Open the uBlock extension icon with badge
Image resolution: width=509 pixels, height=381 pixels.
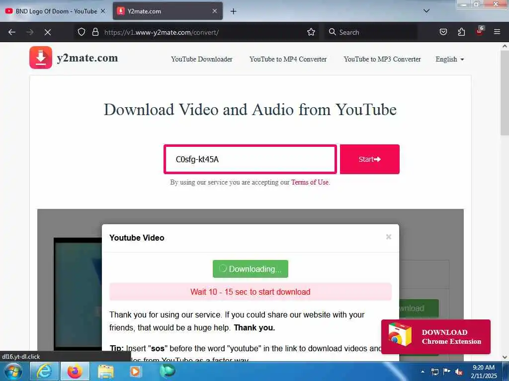(x=480, y=31)
